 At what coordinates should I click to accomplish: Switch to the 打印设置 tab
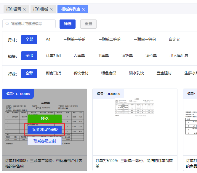(14, 9)
